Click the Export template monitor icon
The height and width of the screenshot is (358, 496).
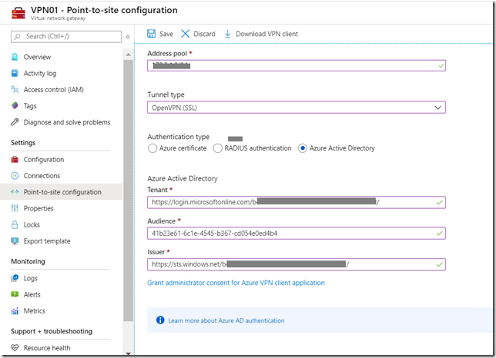click(15, 241)
